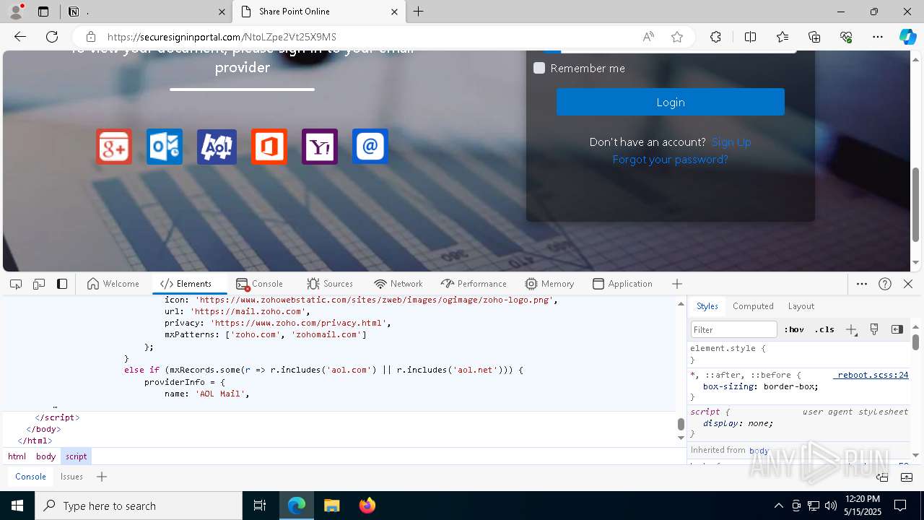This screenshot has width=924, height=520.
Task: Toggle :hov element state button
Action: (794, 329)
